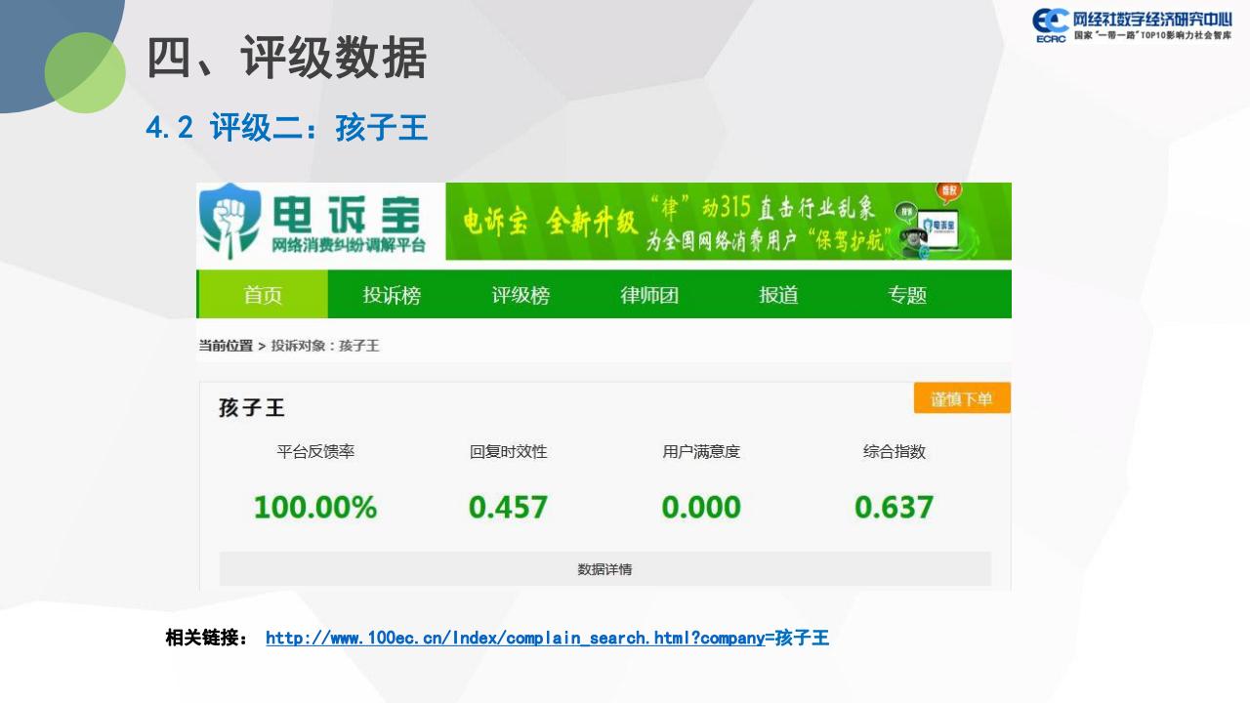Open the 首页 tab
This screenshot has height=703, width=1250.
pos(263,295)
